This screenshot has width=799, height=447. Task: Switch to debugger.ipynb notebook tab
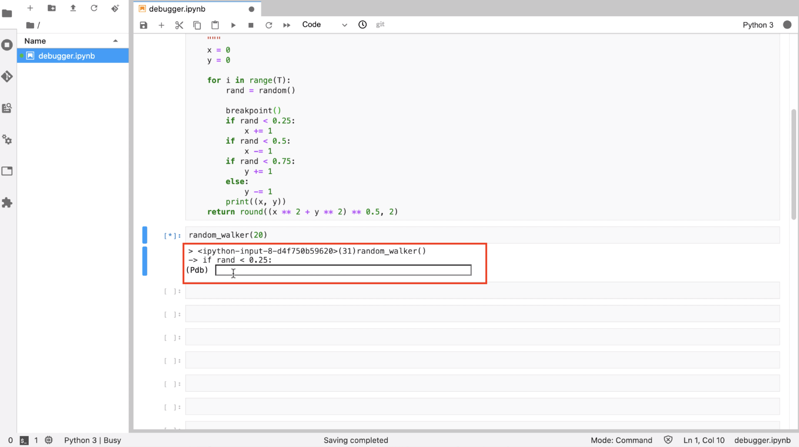[x=177, y=9]
